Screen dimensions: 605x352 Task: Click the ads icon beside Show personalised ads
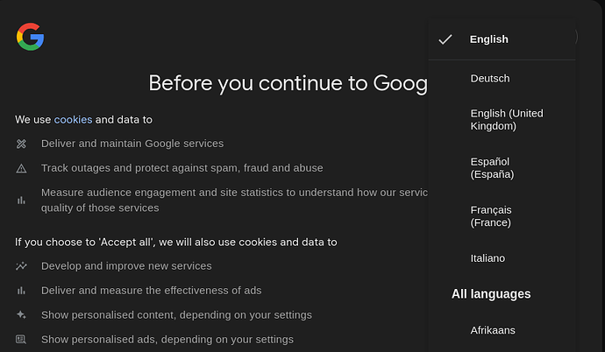click(x=21, y=339)
